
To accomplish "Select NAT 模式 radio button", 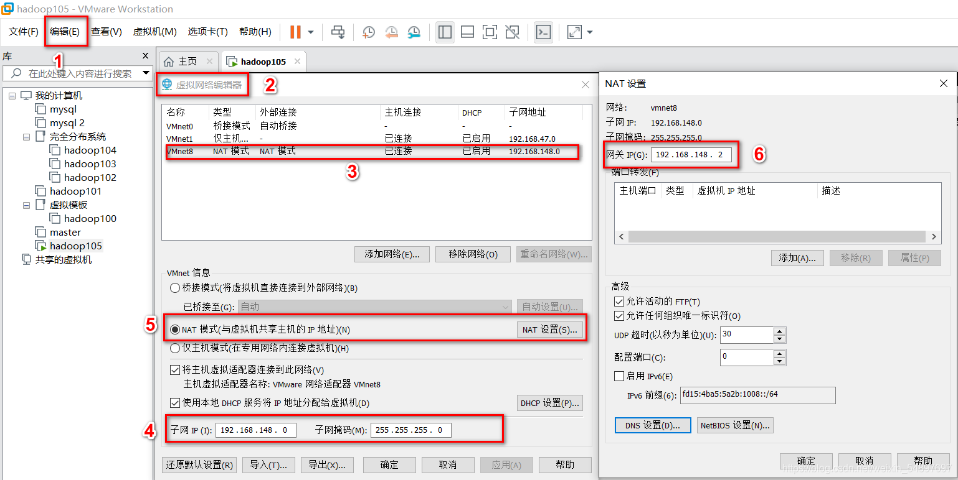I will pyautogui.click(x=175, y=330).
